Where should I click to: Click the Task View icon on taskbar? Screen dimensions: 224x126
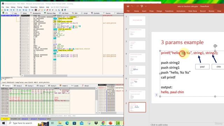[52, 123]
